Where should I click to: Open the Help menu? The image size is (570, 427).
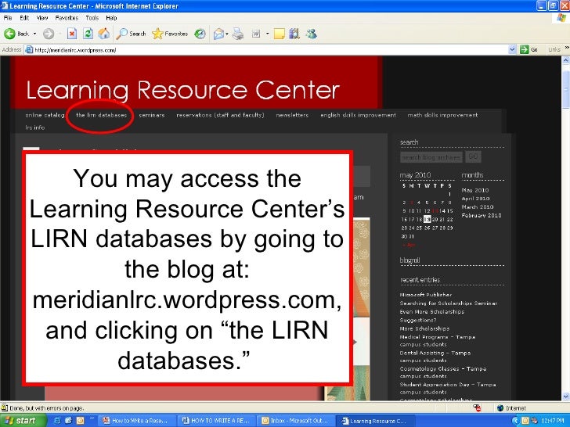111,18
